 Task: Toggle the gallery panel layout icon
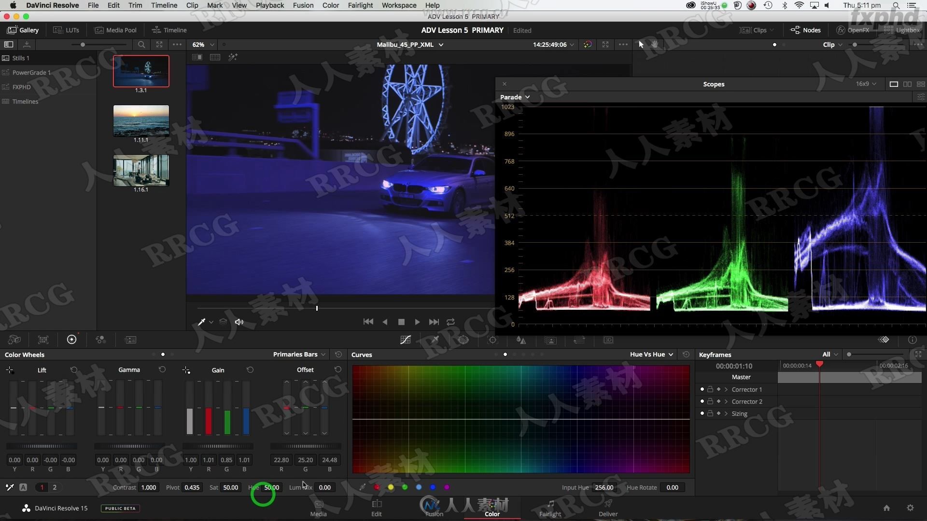pos(8,44)
